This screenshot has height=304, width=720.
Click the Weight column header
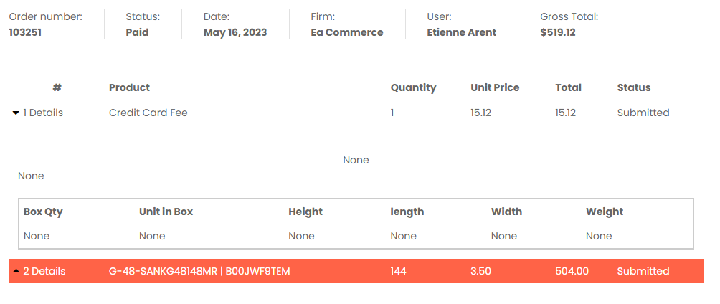605,212
